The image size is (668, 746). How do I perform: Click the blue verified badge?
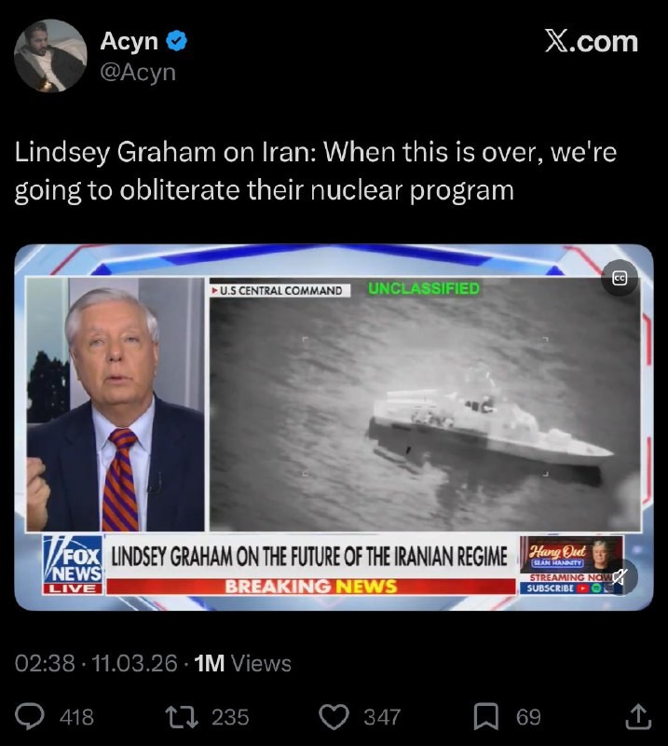click(176, 41)
